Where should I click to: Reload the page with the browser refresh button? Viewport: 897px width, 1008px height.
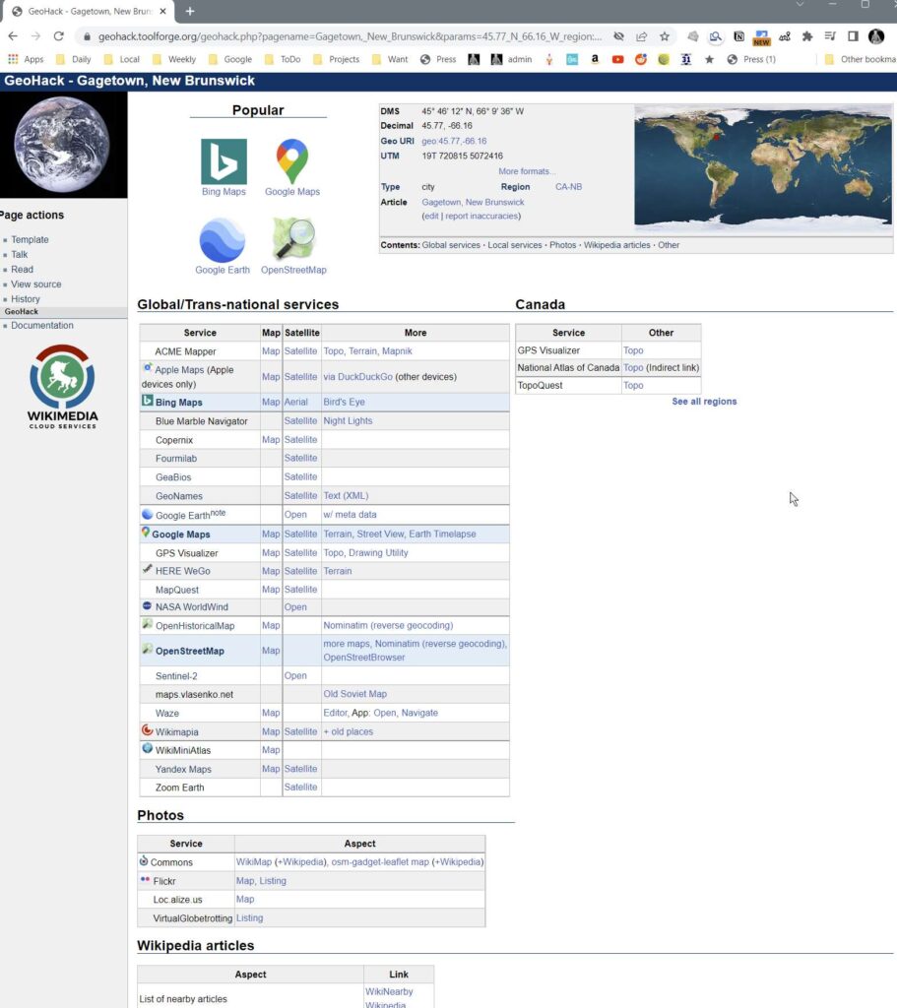coord(58,35)
